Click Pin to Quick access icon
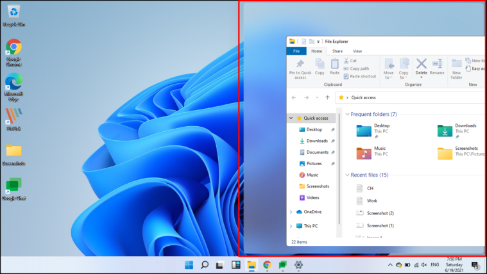Image resolution: width=487 pixels, height=274 pixels. coord(300,68)
